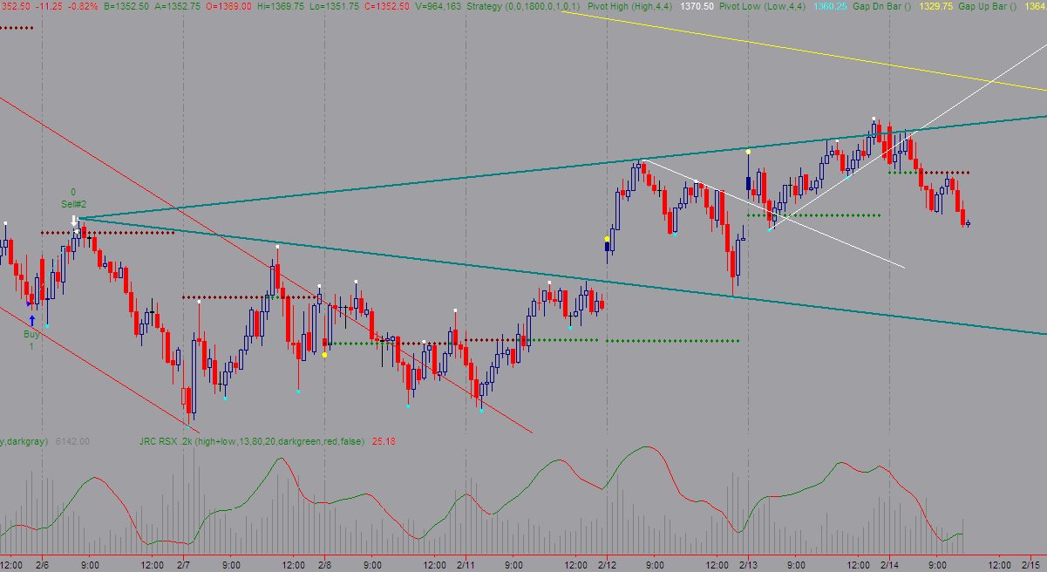Click the gray volume value 6142.00
The image size is (1047, 572).
[x=72, y=441]
